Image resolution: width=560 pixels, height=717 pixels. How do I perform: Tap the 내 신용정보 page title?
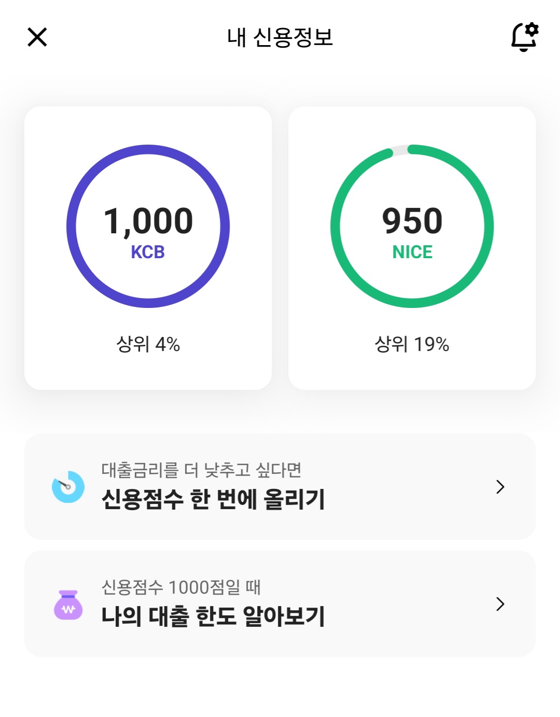(x=280, y=37)
